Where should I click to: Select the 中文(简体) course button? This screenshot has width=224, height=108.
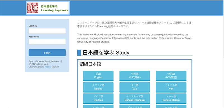(x=135, y=76)
